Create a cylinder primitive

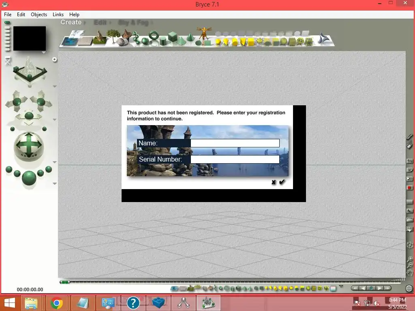tap(163, 41)
